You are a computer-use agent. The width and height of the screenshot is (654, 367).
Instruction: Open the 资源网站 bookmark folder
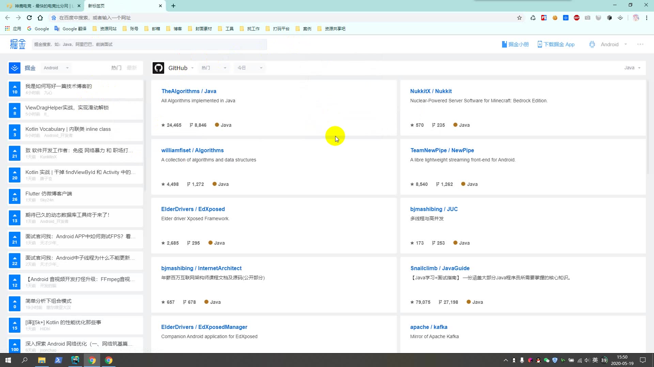pyautogui.click(x=105, y=29)
